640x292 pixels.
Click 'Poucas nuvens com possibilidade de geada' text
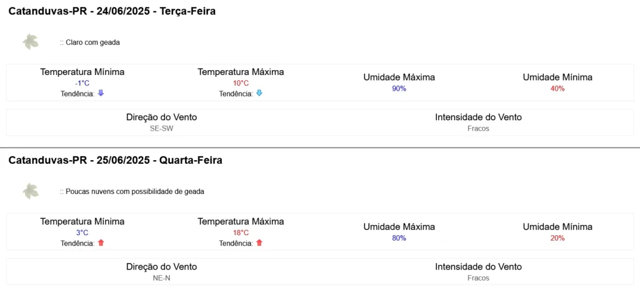pos(132,191)
